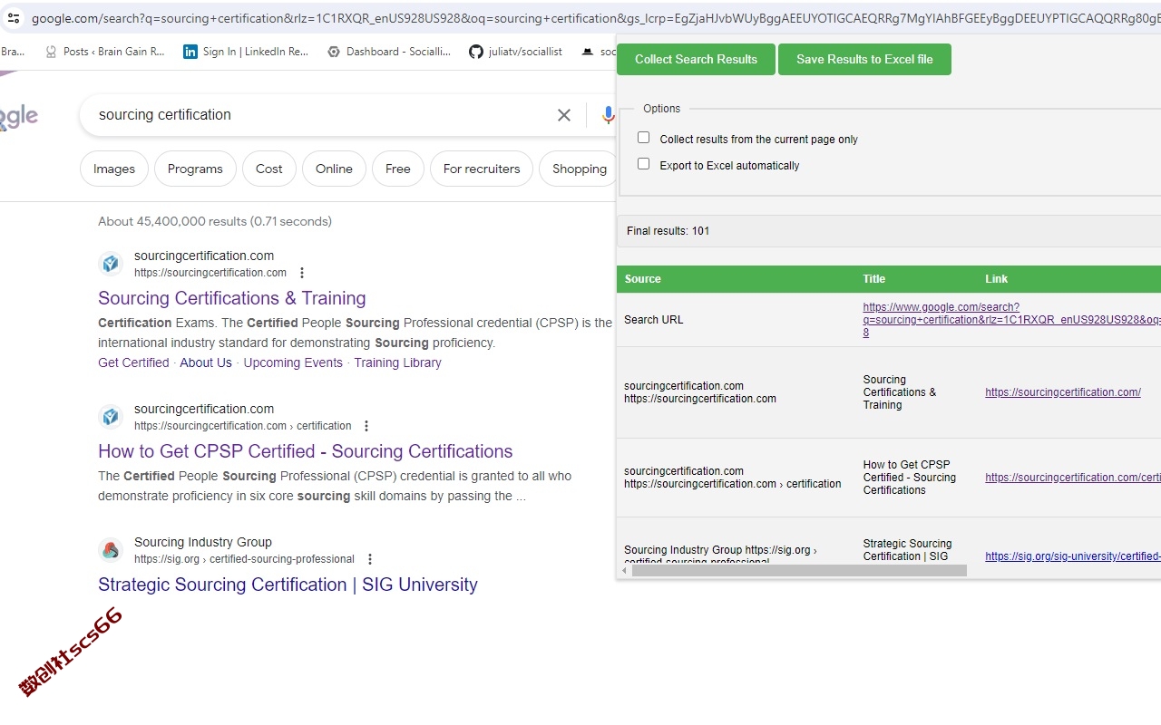The image size is (1161, 725).
Task: Select the Online filter chip
Action: click(334, 169)
